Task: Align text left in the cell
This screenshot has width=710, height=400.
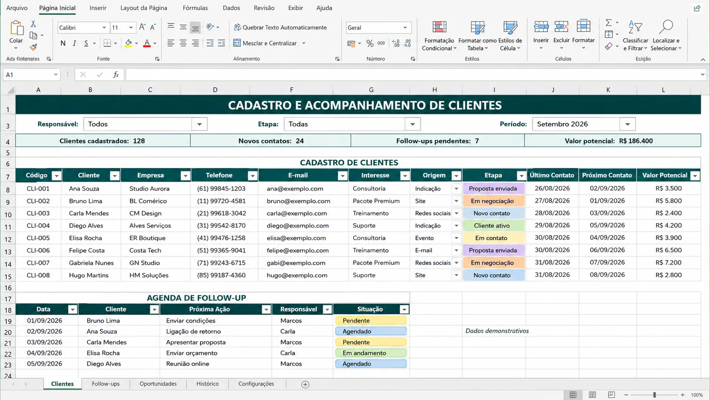Action: 171,43
